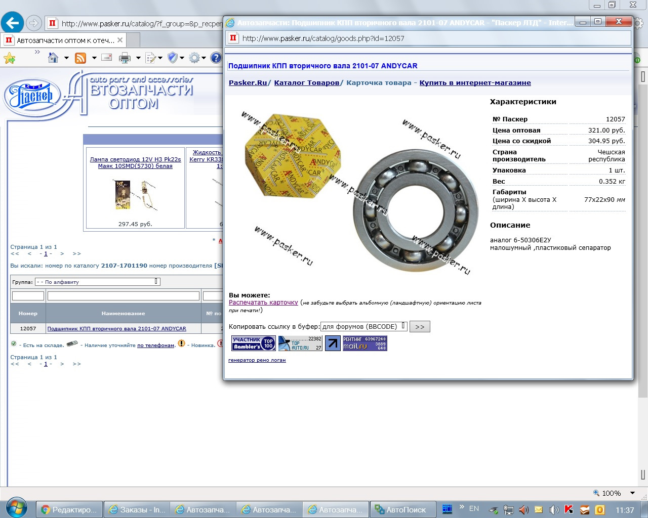Click 'Распечатать карточку' link
Screen dimensions: 648x518
coord(263,303)
